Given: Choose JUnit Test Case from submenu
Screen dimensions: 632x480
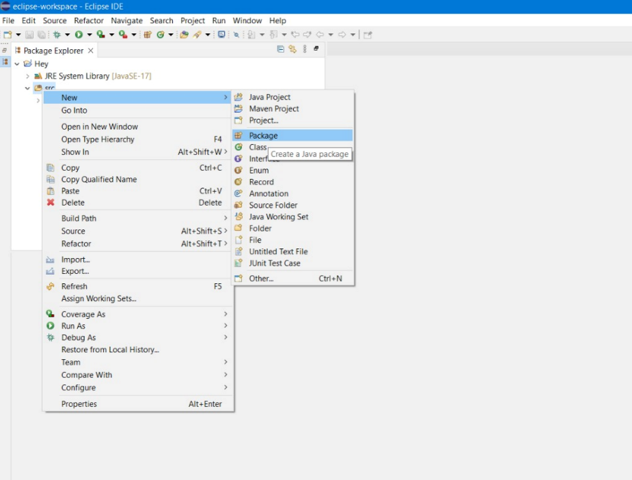Looking at the screenshot, I should (x=292, y=264).
